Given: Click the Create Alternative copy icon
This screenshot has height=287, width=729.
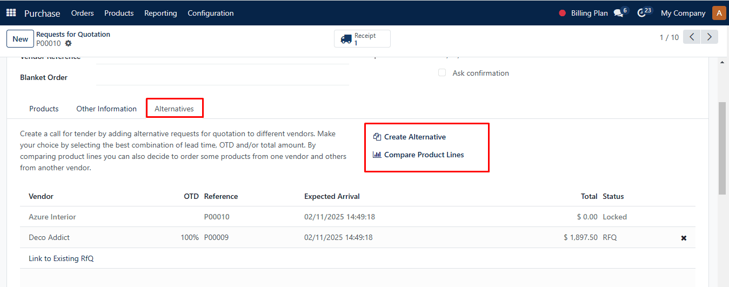Looking at the screenshot, I should pos(377,137).
